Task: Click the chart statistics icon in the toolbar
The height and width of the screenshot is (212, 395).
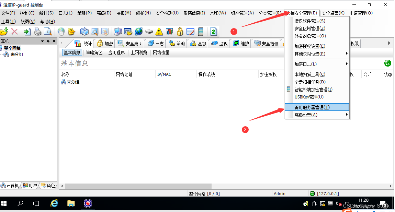Action: 169,31
